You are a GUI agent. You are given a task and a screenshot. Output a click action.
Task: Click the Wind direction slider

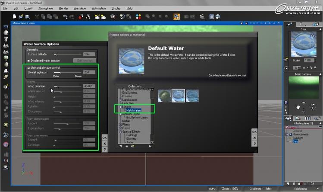[68, 86]
